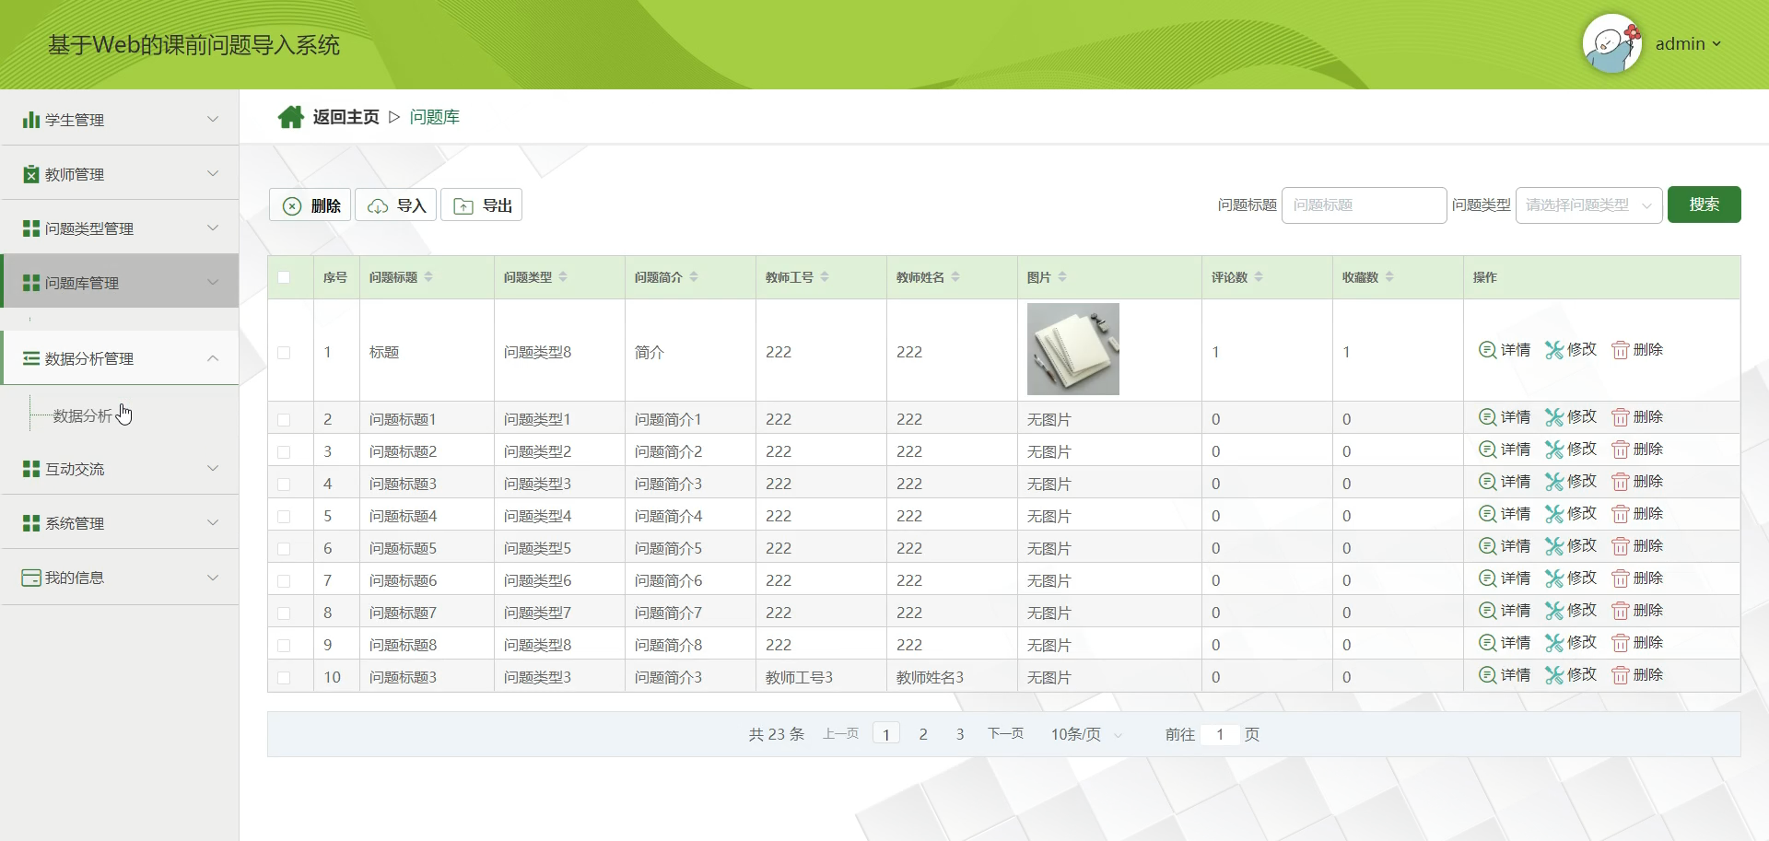Viewport: 1769px width, 841px height.
Task: Click 上一页 previous page
Action: click(840, 733)
